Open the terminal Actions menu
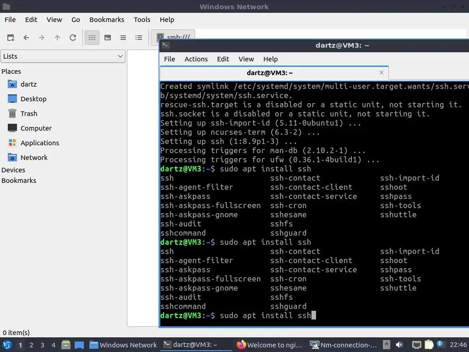The height and width of the screenshot is (352, 469). point(196,59)
